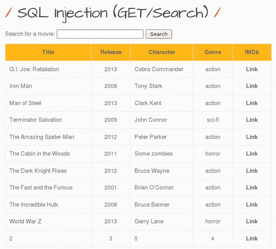Click release year 2009 of Terminator Salvation
Image resolution: width=276 pixels, height=249 pixels.
(110, 120)
